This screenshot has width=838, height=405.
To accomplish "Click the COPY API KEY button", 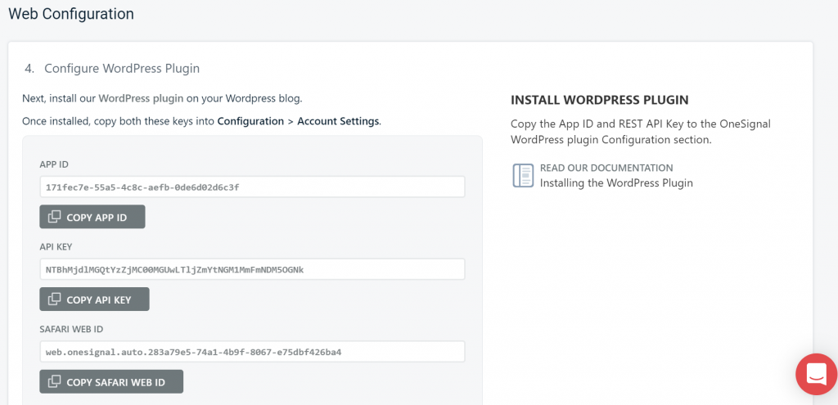I will [x=94, y=299].
